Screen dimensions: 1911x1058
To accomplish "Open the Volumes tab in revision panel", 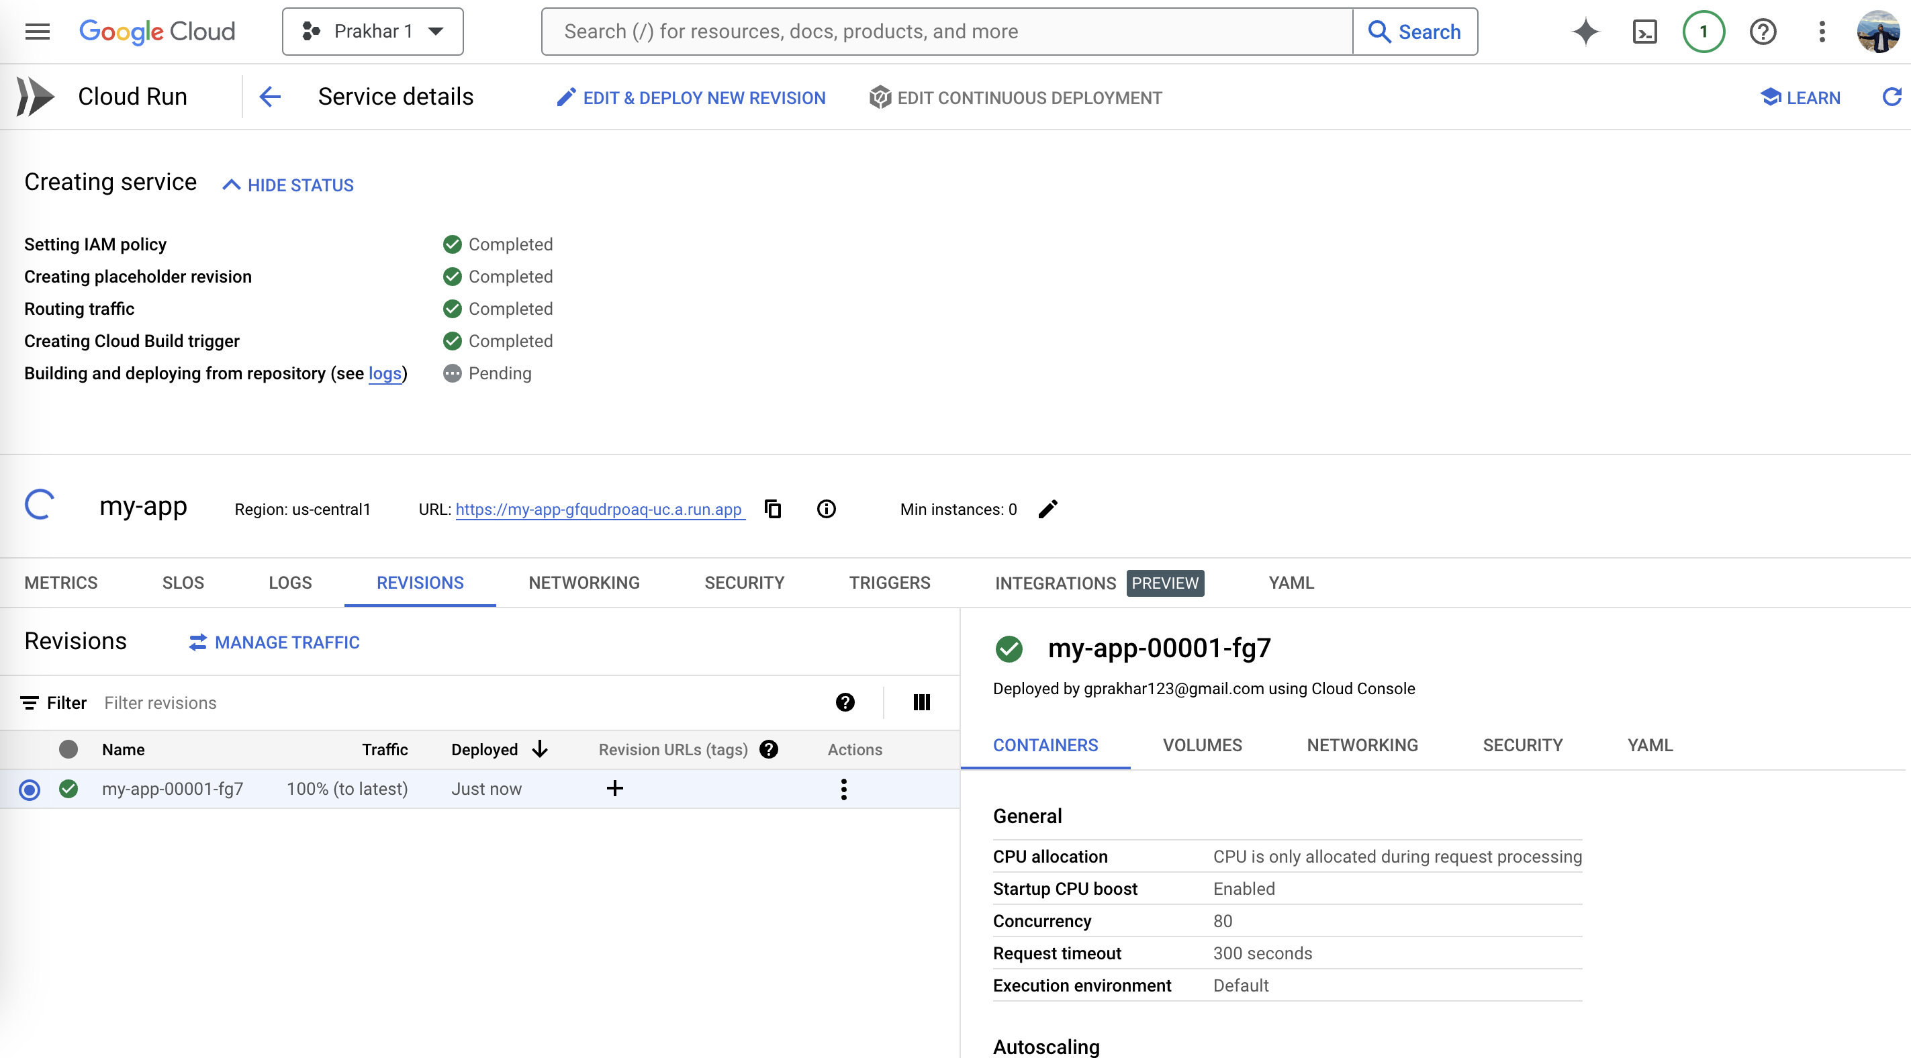I will point(1202,745).
